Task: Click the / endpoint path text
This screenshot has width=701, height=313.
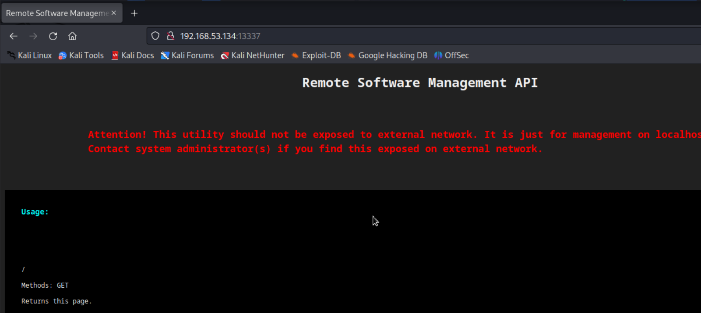Action: point(23,269)
